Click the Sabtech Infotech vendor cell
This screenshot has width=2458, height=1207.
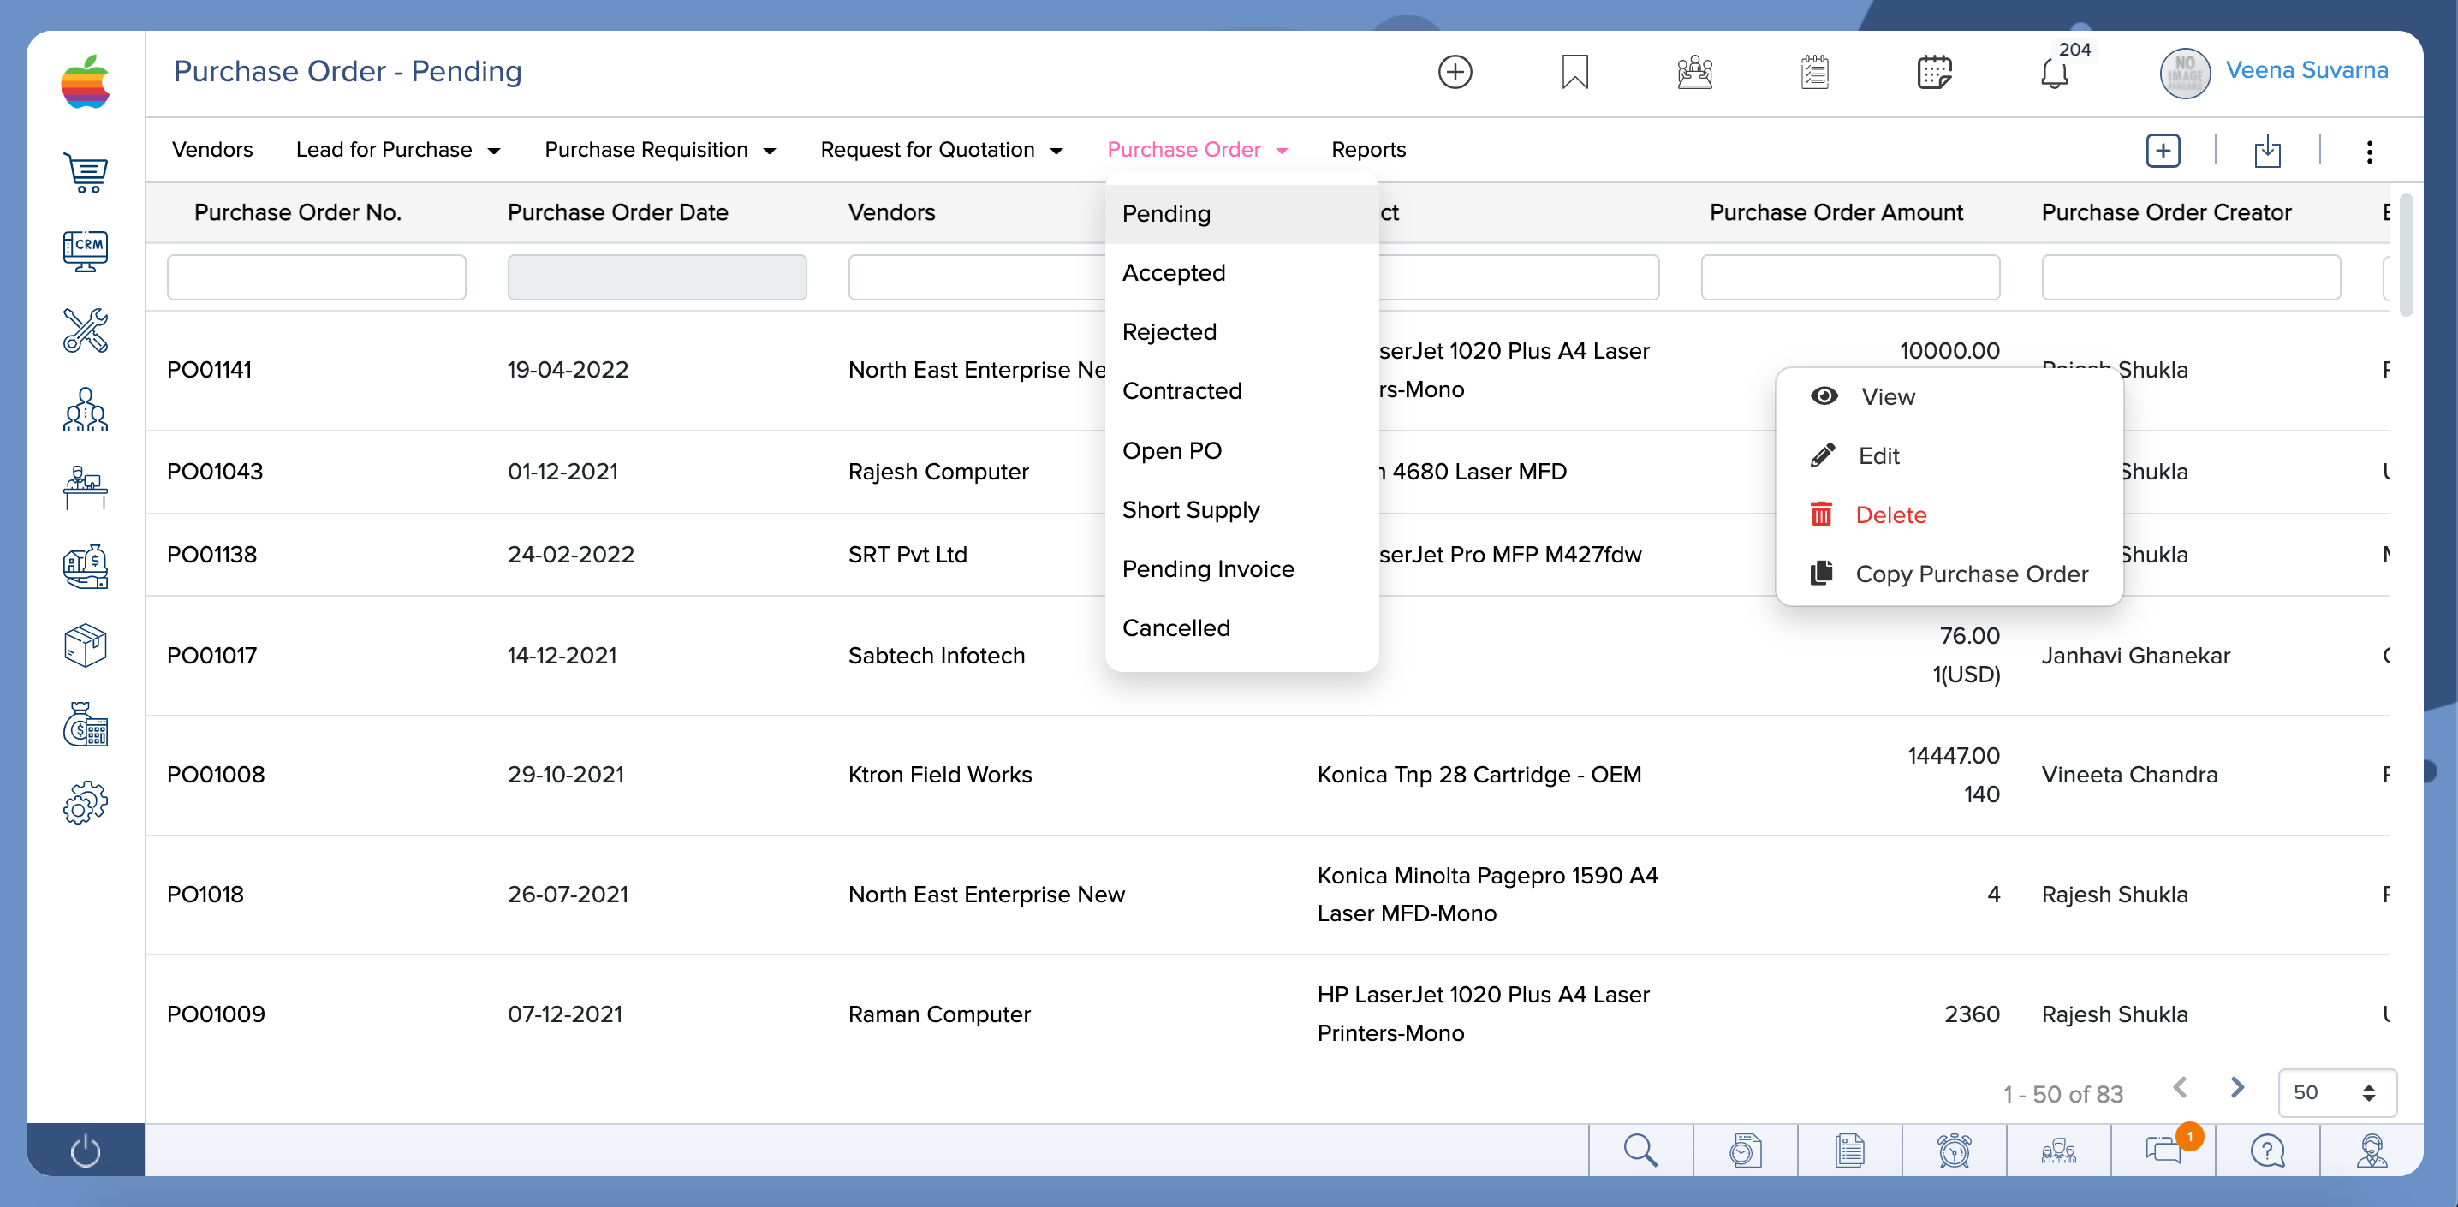(936, 656)
